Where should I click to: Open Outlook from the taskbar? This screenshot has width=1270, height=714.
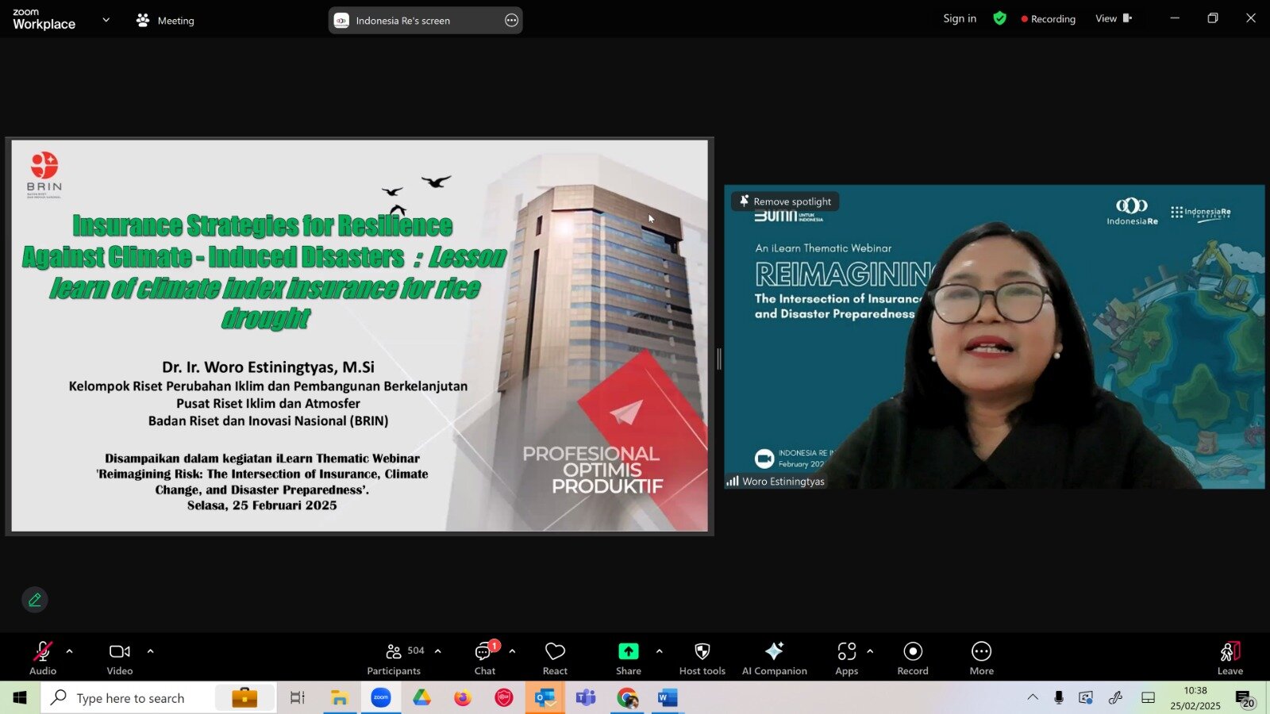(x=545, y=698)
